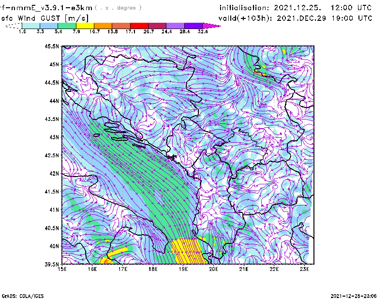Click the crimson 20.7–24.4 legend swatch
This screenshot has width=387, height=299.
pyautogui.click(x=157, y=26)
